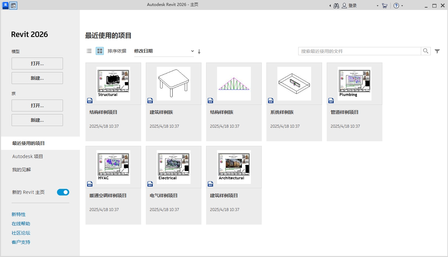Click the magnifier search icon
This screenshot has height=257, width=448.
(426, 51)
